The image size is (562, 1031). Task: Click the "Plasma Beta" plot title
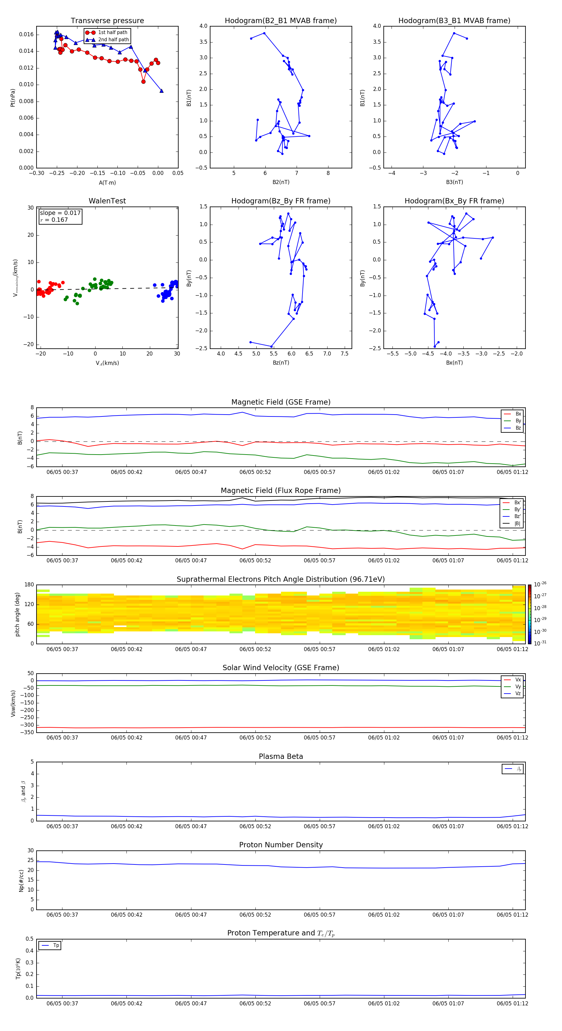click(281, 756)
